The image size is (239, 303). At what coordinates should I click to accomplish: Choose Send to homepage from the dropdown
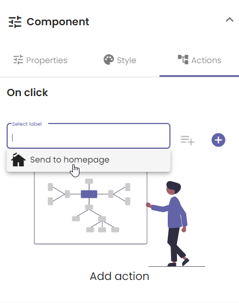(88, 160)
